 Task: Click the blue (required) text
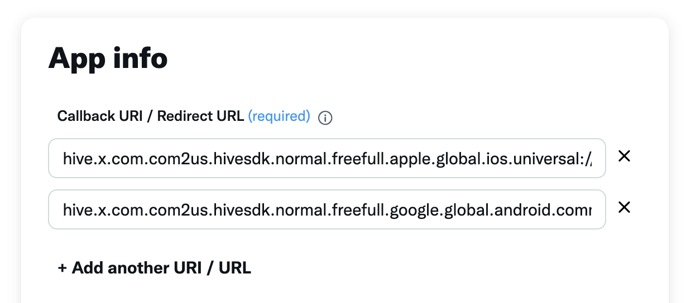(279, 116)
